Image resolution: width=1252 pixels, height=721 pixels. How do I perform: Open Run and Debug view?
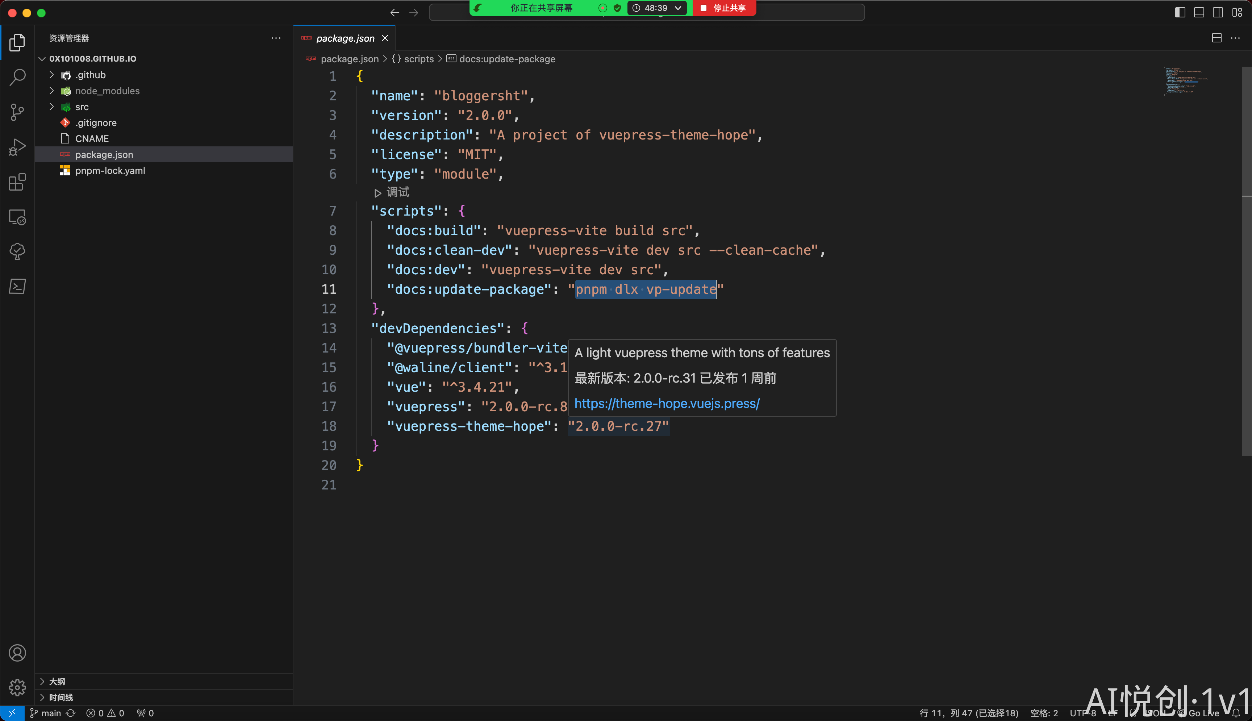point(17,147)
